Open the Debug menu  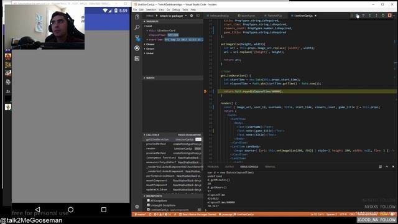[x=176, y=10]
